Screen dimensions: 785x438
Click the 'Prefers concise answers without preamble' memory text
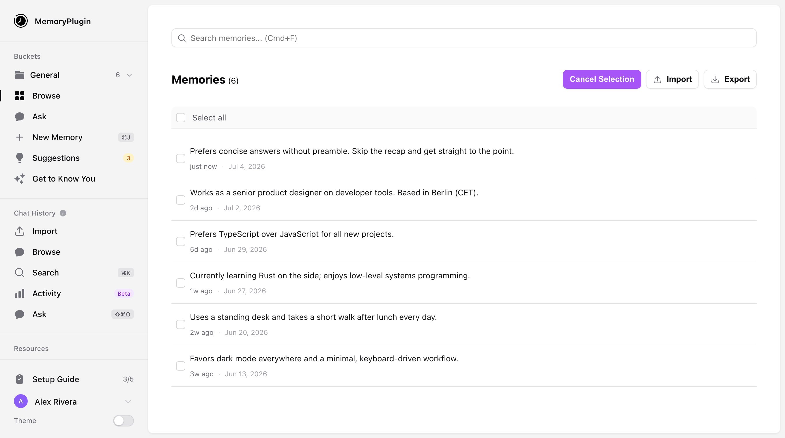tap(352, 151)
